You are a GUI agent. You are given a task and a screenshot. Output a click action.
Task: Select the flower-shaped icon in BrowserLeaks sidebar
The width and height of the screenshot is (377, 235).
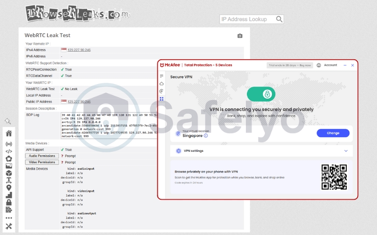coord(9,158)
